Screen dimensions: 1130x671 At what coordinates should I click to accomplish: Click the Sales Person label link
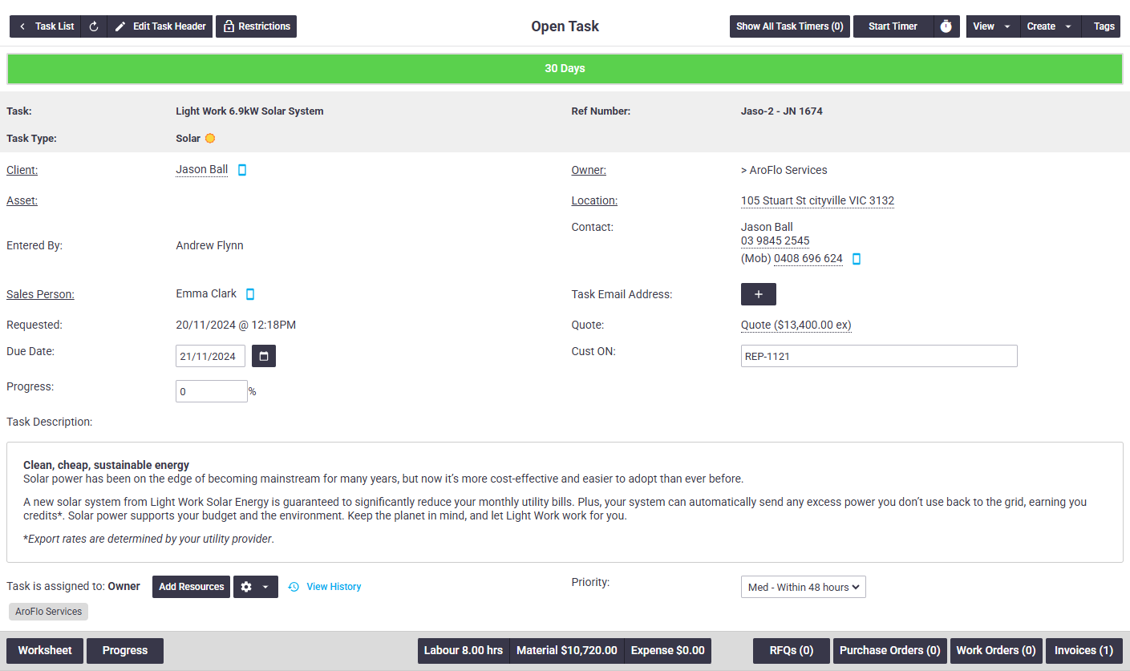(x=40, y=294)
